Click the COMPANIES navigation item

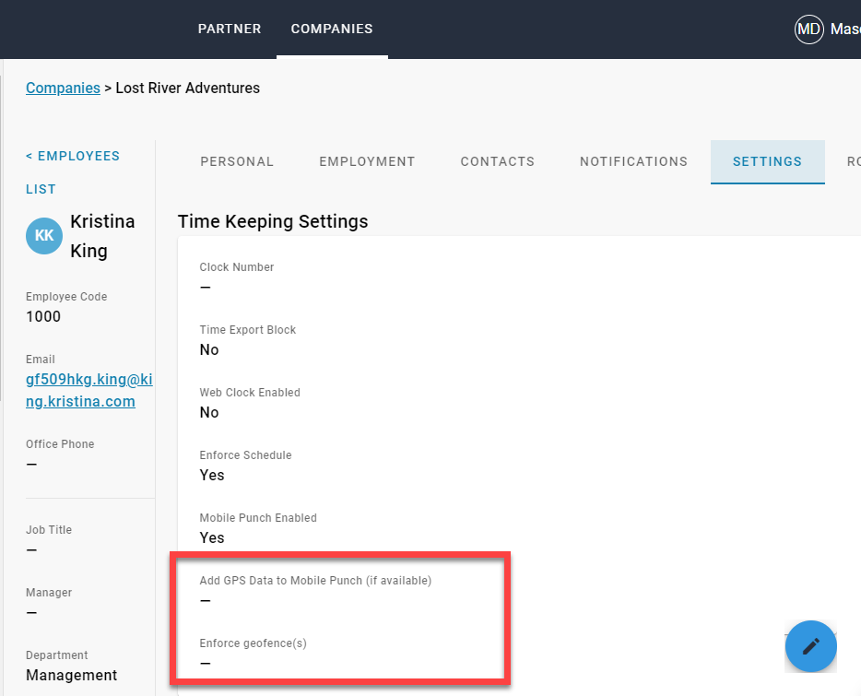[332, 29]
